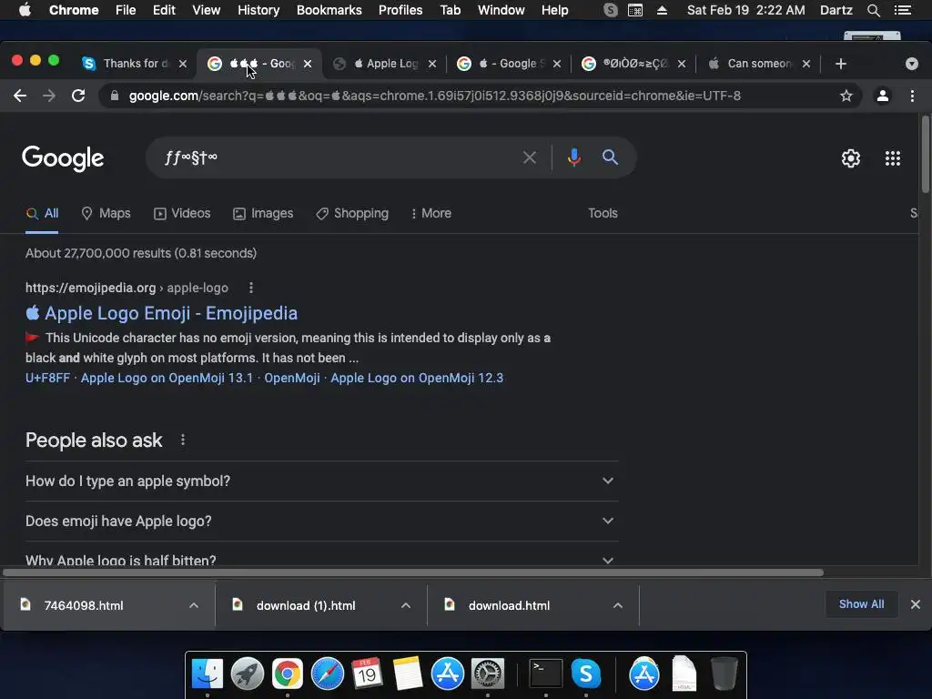
Task: Switch to the Videos results tab
Action: click(182, 213)
